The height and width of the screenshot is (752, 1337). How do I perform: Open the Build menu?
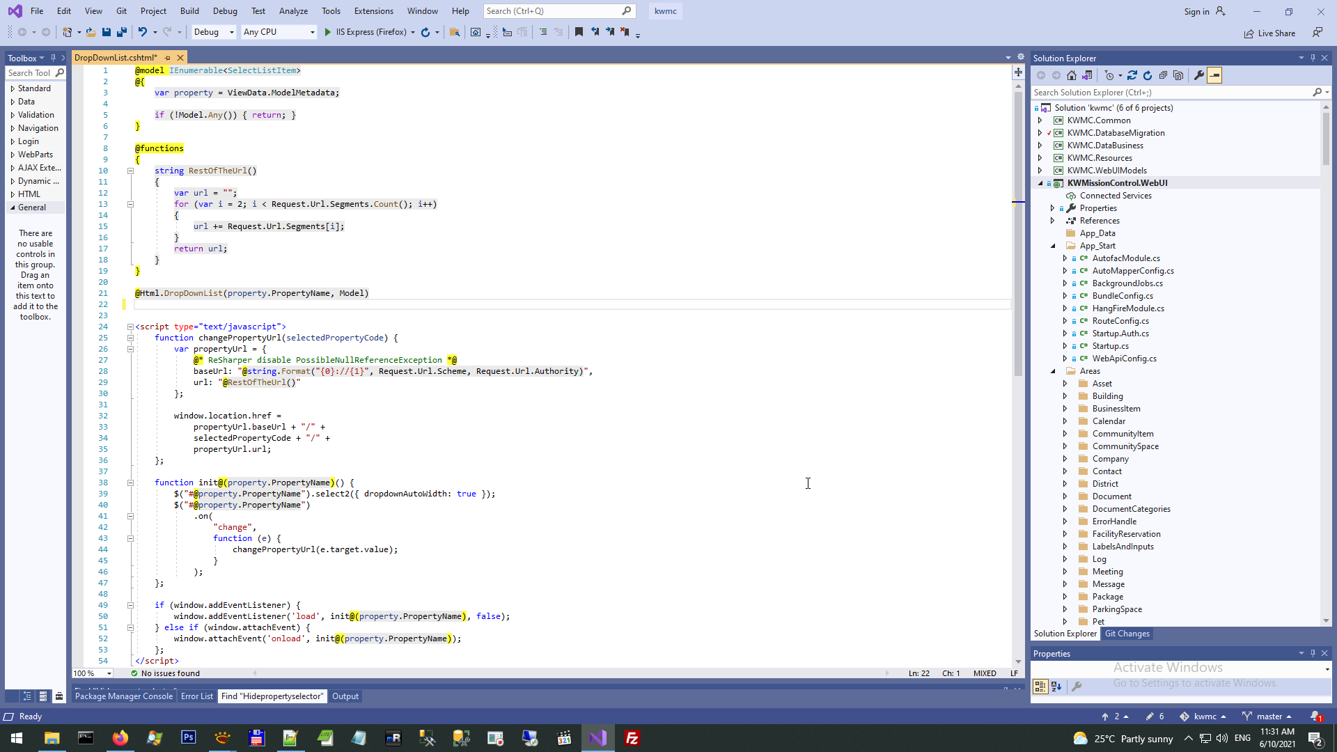click(x=189, y=11)
